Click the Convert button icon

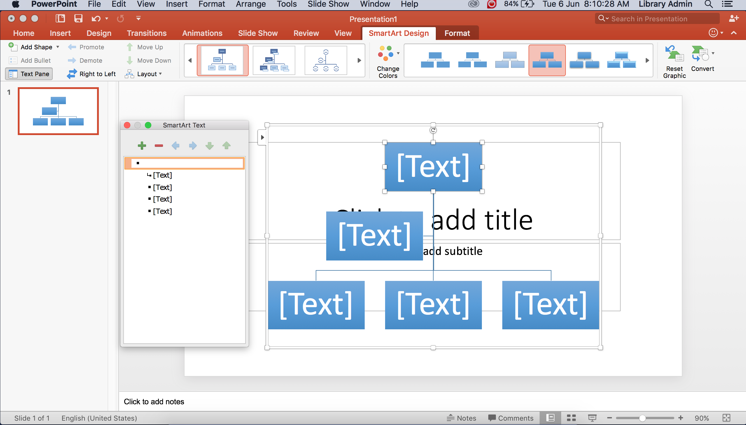point(700,54)
